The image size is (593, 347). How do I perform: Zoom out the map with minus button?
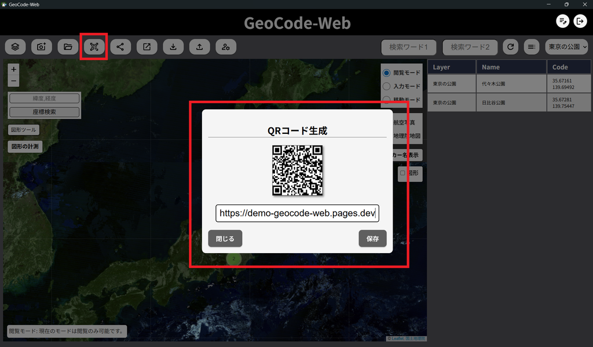pos(14,81)
